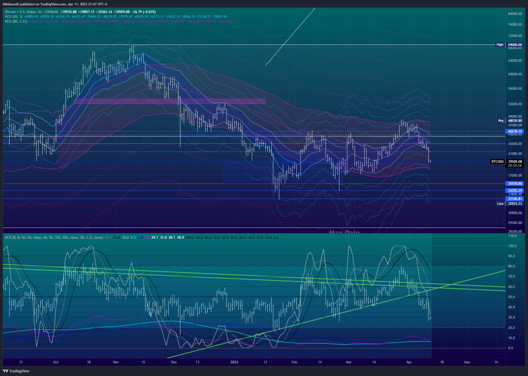
Task: Click the 80000.00 price axis label
Action: 515,14
